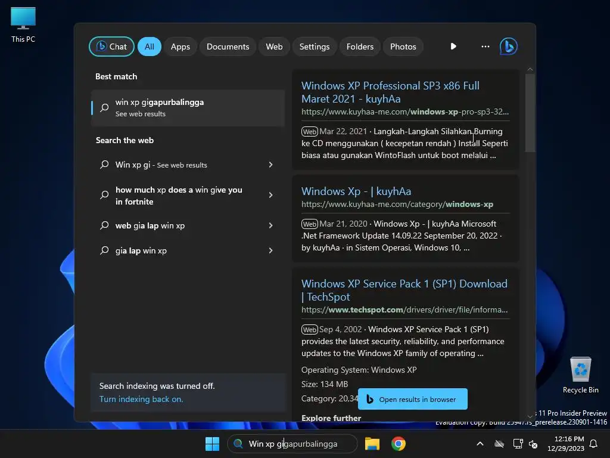Switch to the Folders filter tab
The height and width of the screenshot is (458, 610).
point(360,47)
